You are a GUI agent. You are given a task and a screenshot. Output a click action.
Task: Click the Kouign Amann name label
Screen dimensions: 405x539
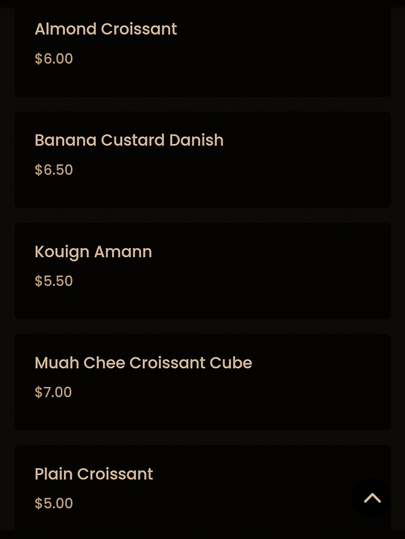[x=93, y=251]
